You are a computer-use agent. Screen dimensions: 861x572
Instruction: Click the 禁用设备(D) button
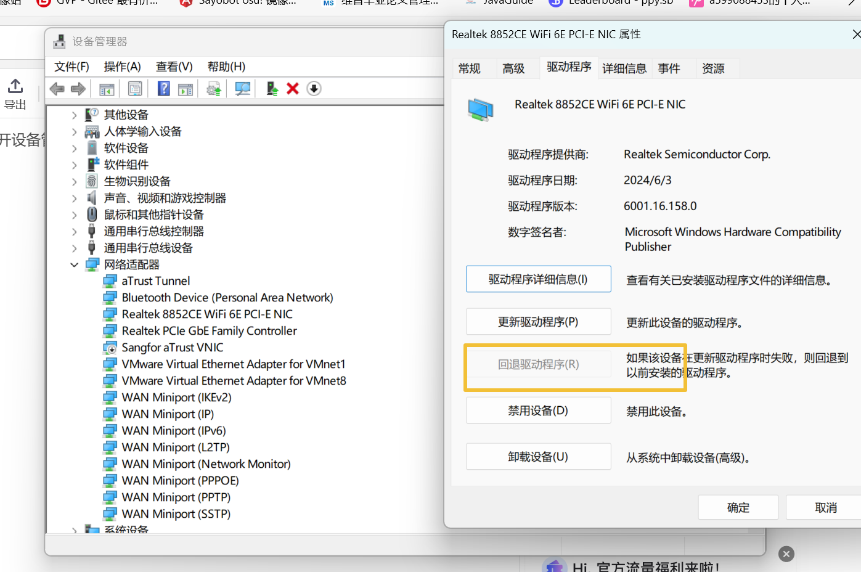point(538,411)
